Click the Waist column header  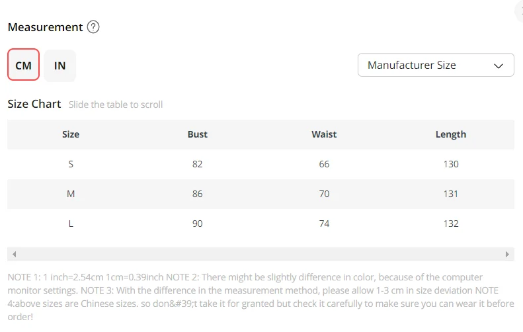tap(324, 134)
